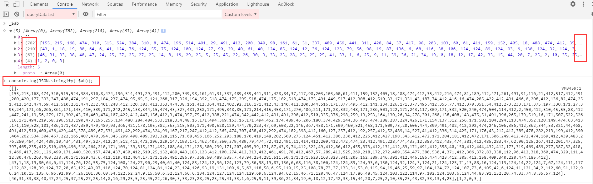Expand array index 0 entry
The image size is (593, 184).
15,37
